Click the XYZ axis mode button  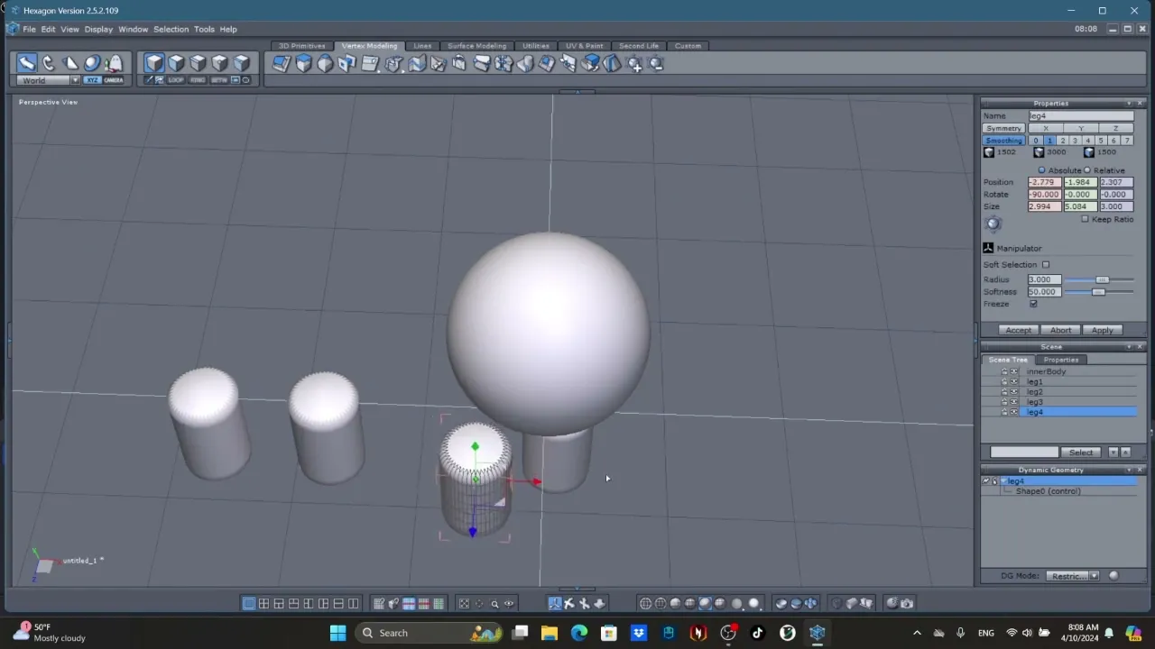[x=92, y=80]
